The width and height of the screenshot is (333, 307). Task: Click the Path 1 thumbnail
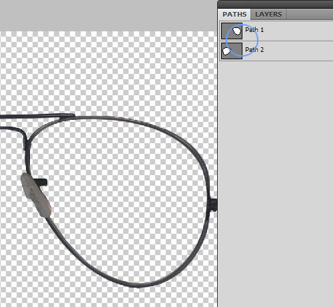(x=232, y=31)
